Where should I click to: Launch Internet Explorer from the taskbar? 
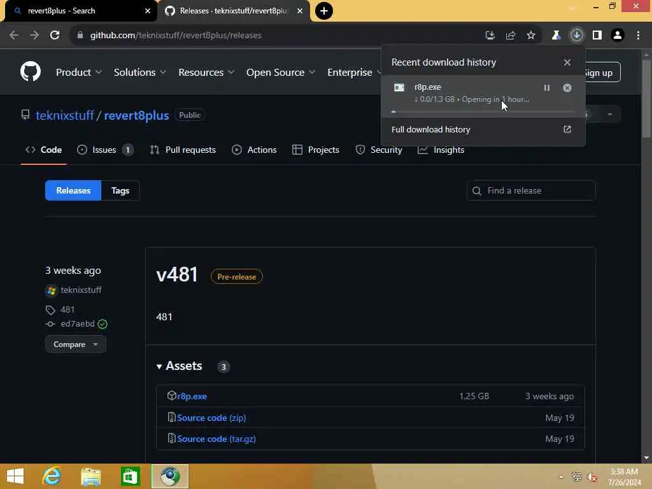point(52,476)
